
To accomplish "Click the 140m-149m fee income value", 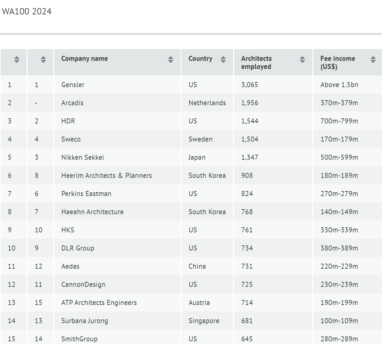I will (x=339, y=212).
